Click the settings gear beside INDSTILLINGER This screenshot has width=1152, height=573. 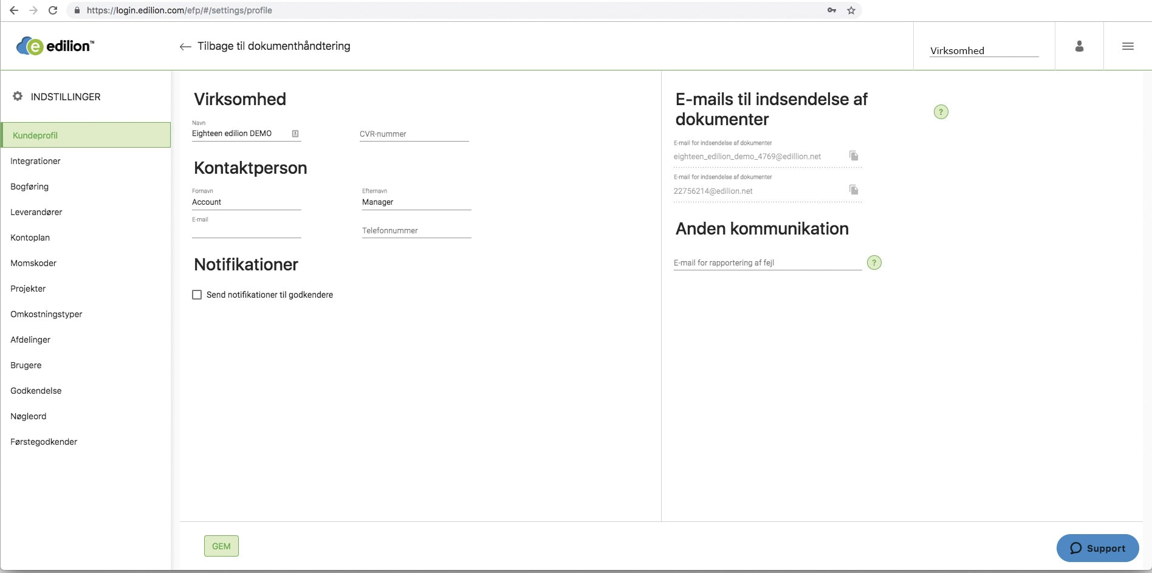[x=18, y=95]
